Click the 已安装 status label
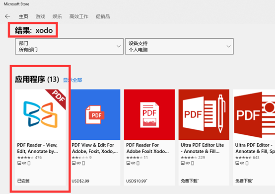The width and height of the screenshot is (275, 194). [23, 181]
